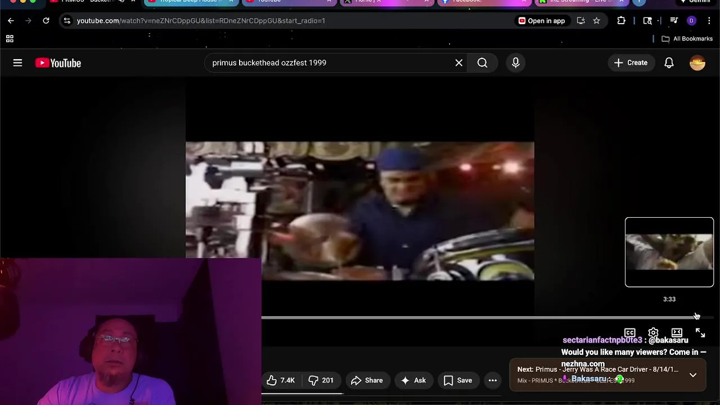Click the Open in app button
This screenshot has height=405, width=720.
tap(542, 21)
